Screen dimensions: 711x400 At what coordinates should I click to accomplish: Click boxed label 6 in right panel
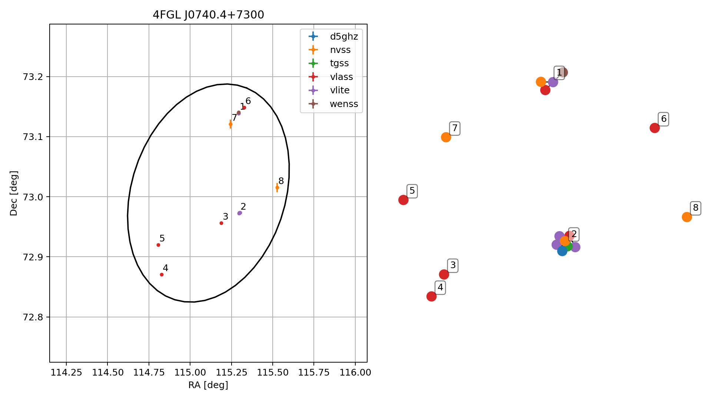664,119
